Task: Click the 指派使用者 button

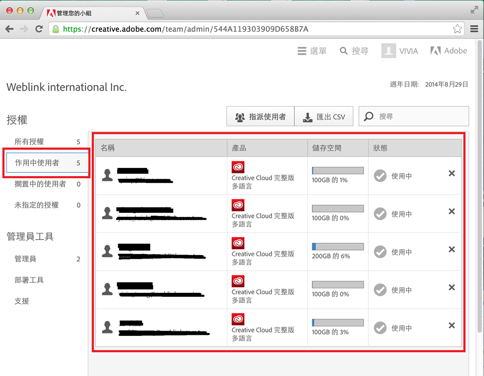Action: pyautogui.click(x=260, y=117)
